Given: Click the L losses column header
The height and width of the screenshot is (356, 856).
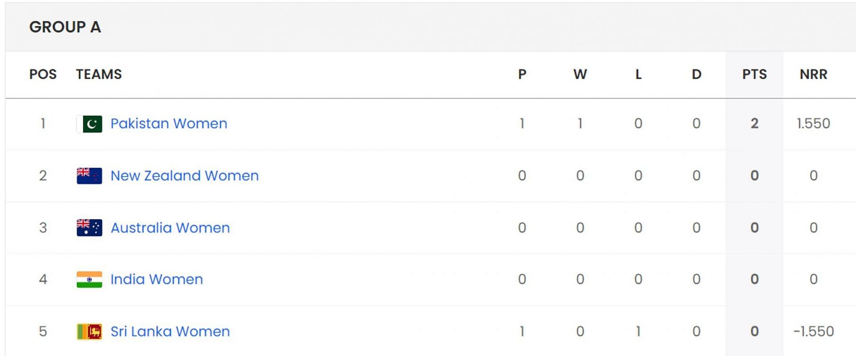Looking at the screenshot, I should (x=638, y=74).
